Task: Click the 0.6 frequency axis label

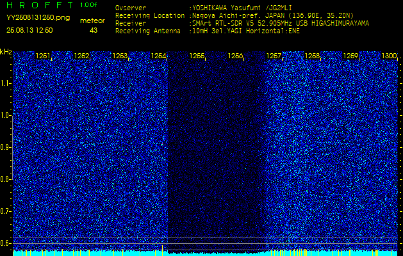Action: (x=5, y=243)
